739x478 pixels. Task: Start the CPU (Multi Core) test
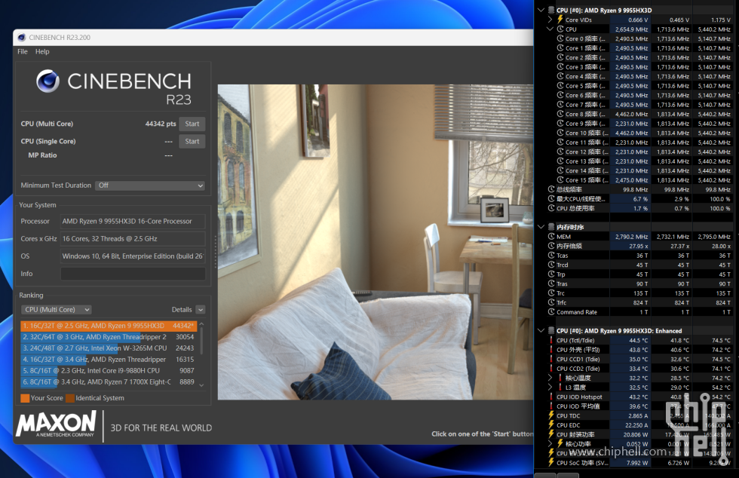pyautogui.click(x=192, y=124)
